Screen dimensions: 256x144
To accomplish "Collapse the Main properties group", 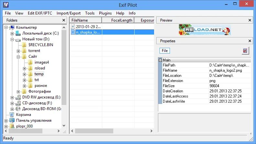I will (160, 60).
